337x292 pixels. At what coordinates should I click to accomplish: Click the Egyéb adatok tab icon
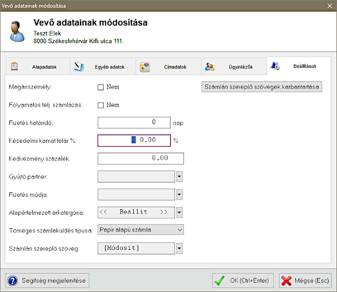(79, 67)
